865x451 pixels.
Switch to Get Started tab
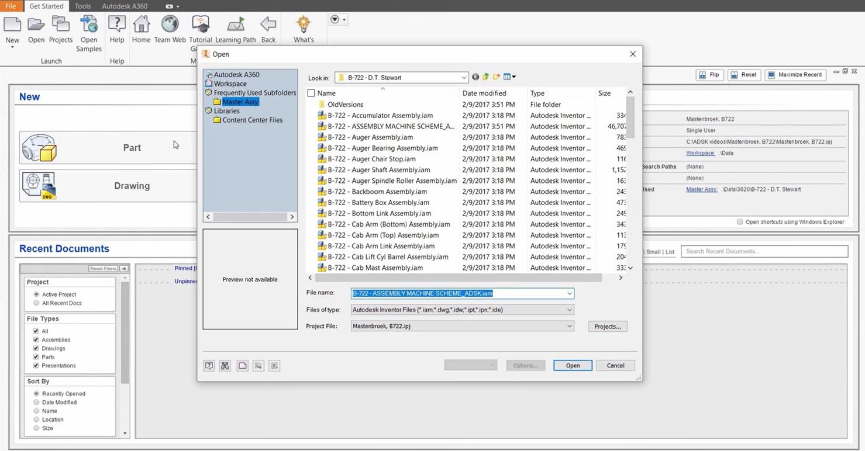click(46, 6)
